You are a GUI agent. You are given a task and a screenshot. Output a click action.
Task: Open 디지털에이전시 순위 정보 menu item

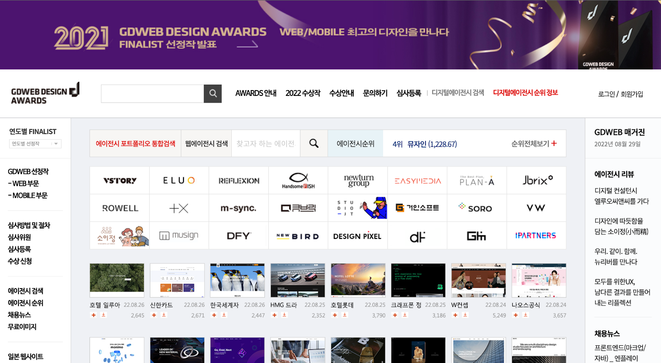pos(525,93)
